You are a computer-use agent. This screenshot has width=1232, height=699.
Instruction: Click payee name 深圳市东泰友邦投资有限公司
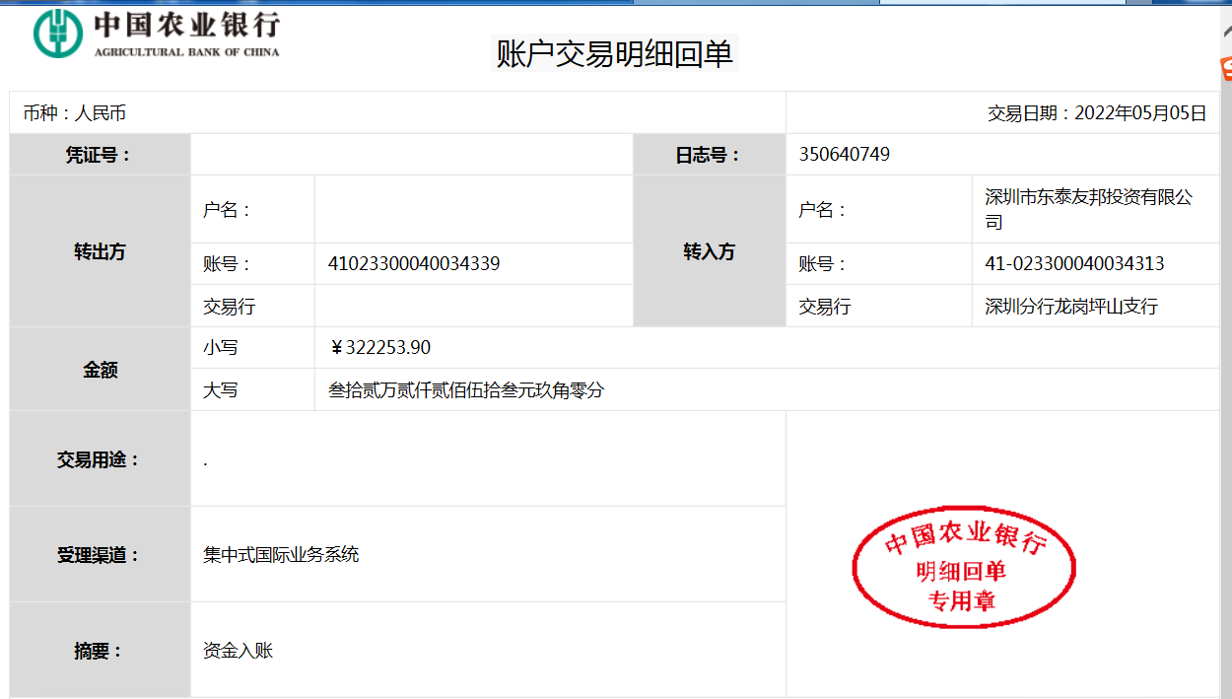1088,209
